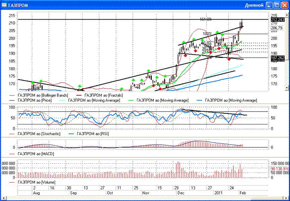Click the Dec month label
Image resolution: width=290 pixels, height=201 pixels.
[181, 193]
